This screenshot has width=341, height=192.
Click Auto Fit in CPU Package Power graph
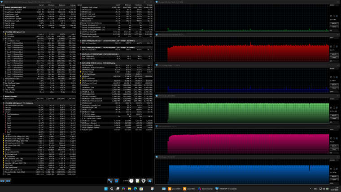click(334, 85)
